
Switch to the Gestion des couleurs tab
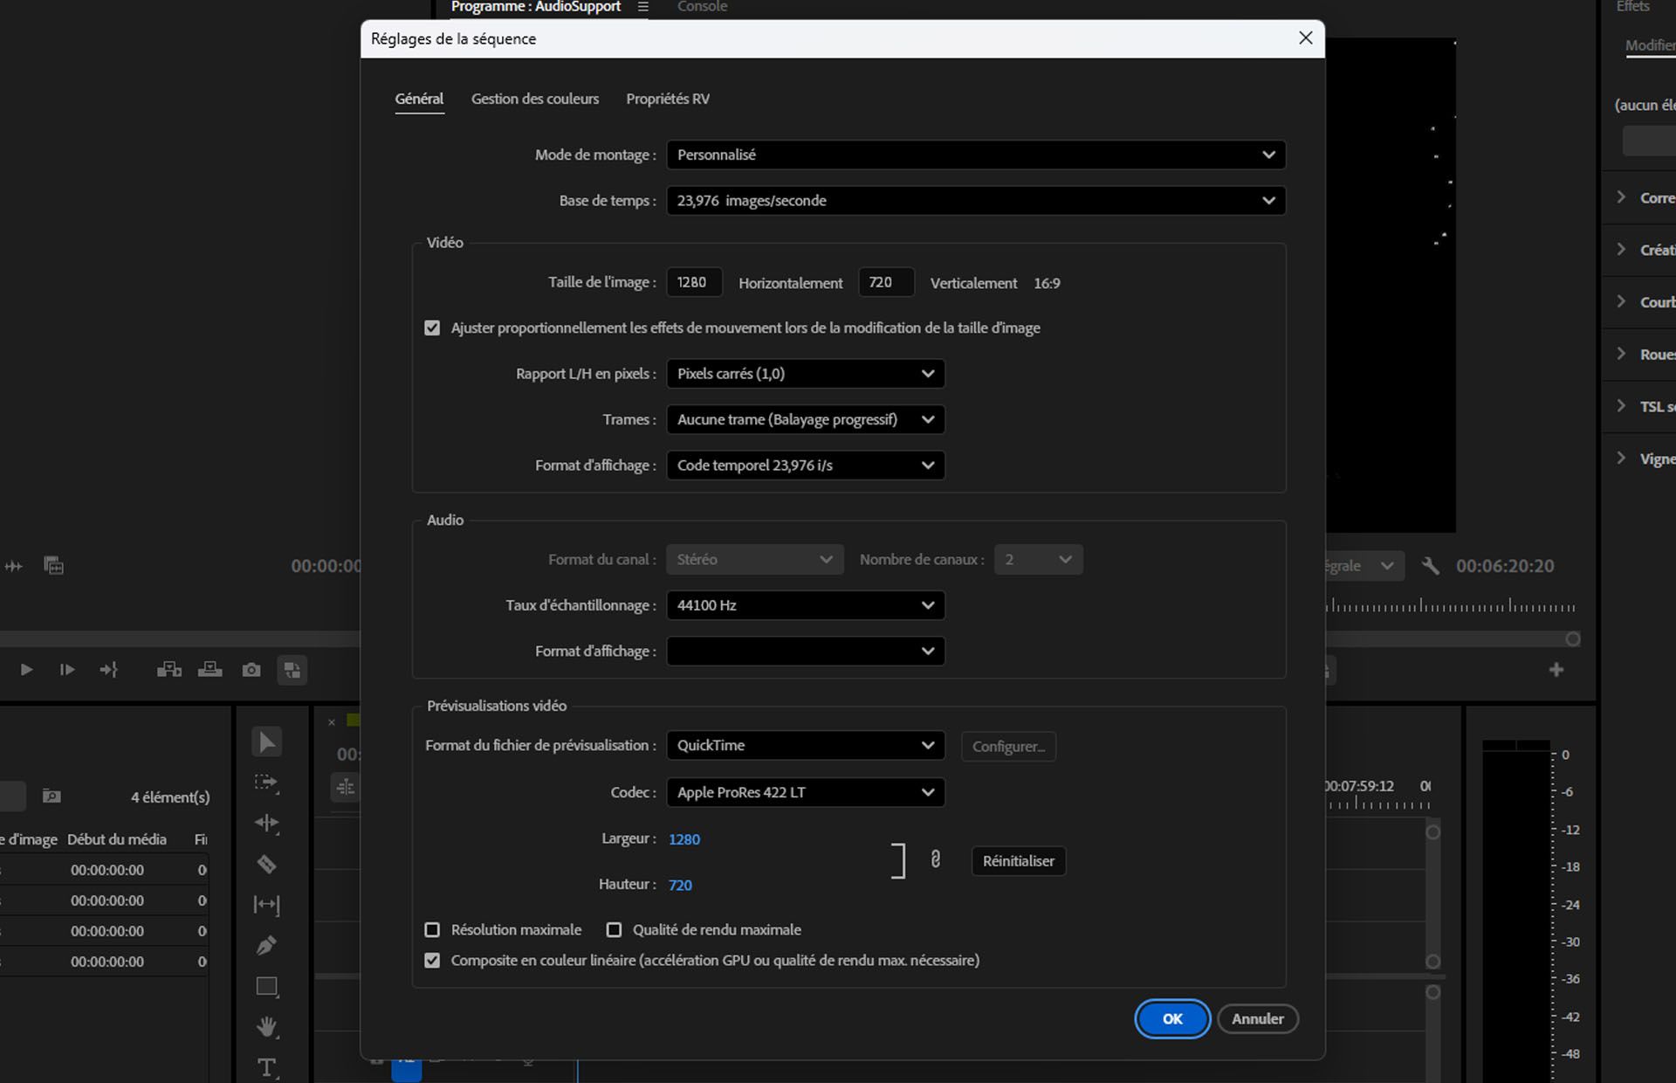tap(534, 99)
